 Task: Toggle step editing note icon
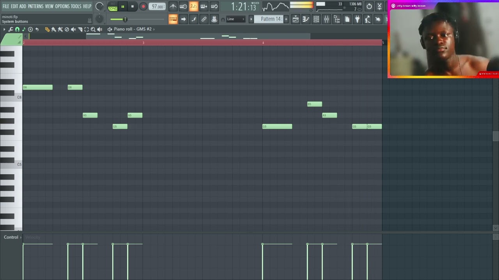[194, 19]
